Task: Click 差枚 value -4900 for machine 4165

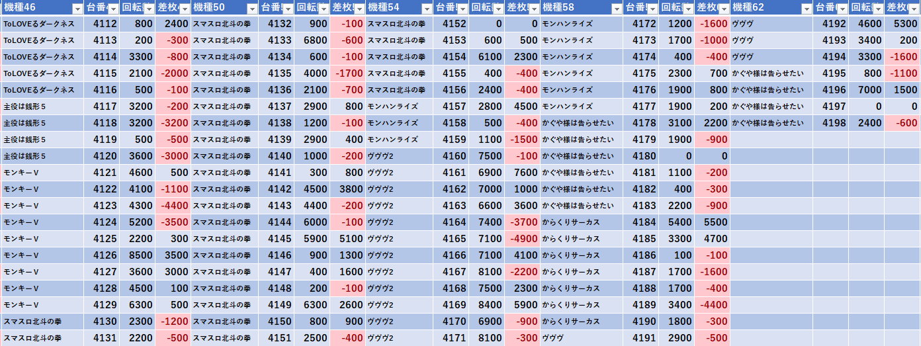Action: click(x=523, y=239)
